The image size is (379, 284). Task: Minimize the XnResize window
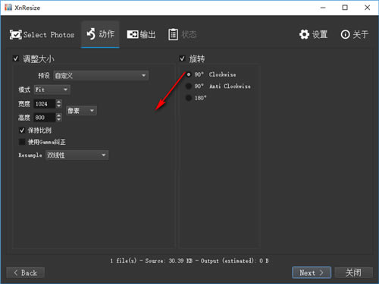point(323,8)
